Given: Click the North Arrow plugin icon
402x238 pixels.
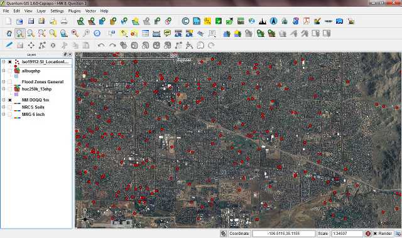Looking at the screenshot, I should pos(273,21).
